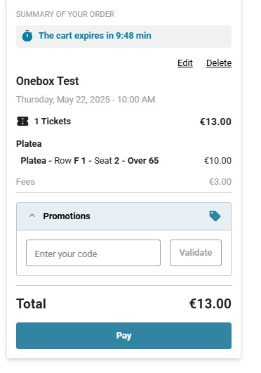Viewport: 261px width, 373px height.
Task: Click the blue price tag promotions icon
Action: tap(215, 216)
